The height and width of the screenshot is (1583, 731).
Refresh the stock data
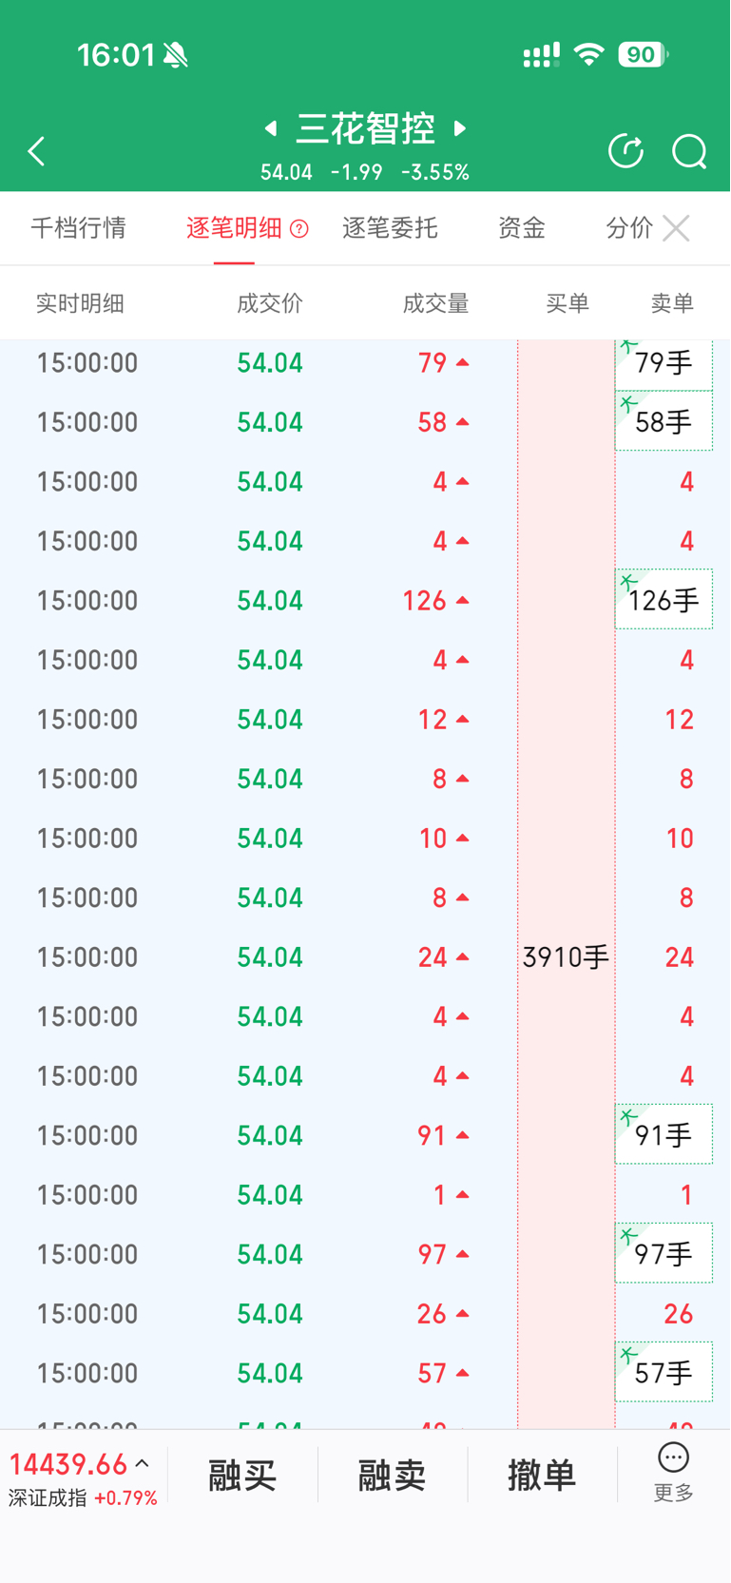[625, 151]
